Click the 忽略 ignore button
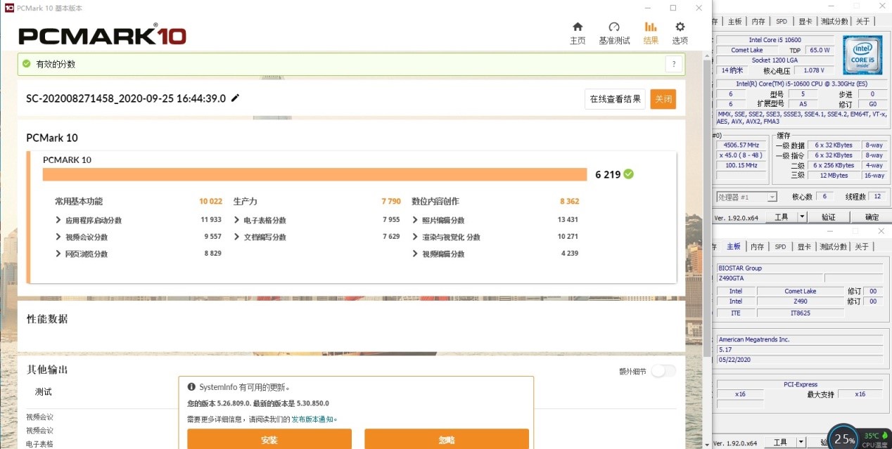This screenshot has height=449, width=892. 447,439
